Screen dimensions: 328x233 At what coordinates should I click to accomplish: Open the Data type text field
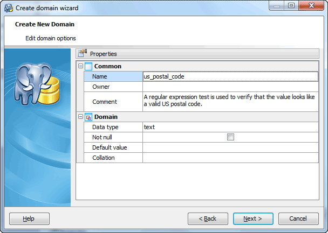point(230,127)
